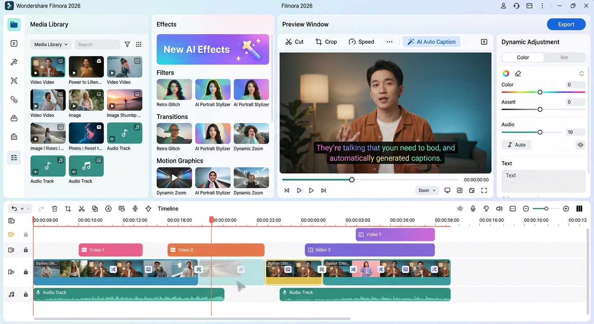
Task: Click the AI Auto Caption button
Action: [431, 42]
